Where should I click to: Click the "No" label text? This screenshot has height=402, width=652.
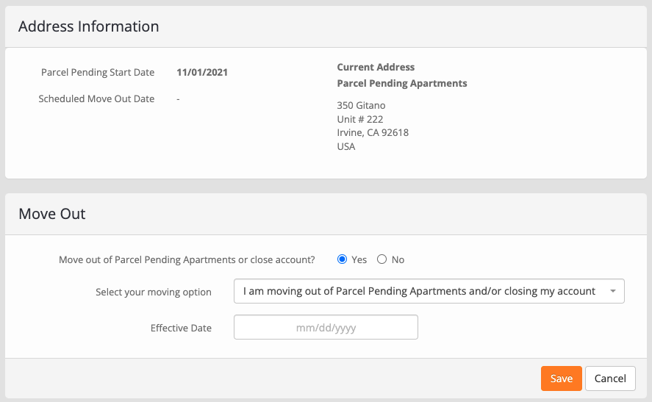(x=398, y=260)
